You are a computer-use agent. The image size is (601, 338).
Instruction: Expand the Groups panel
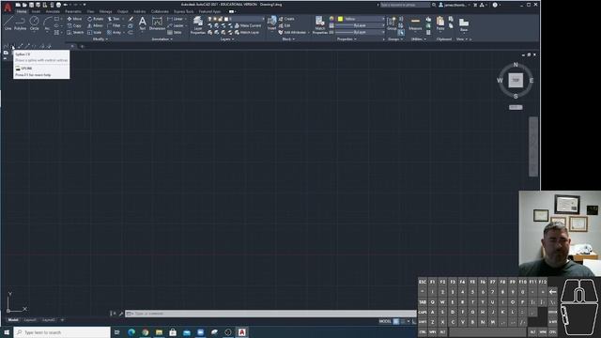(x=394, y=39)
